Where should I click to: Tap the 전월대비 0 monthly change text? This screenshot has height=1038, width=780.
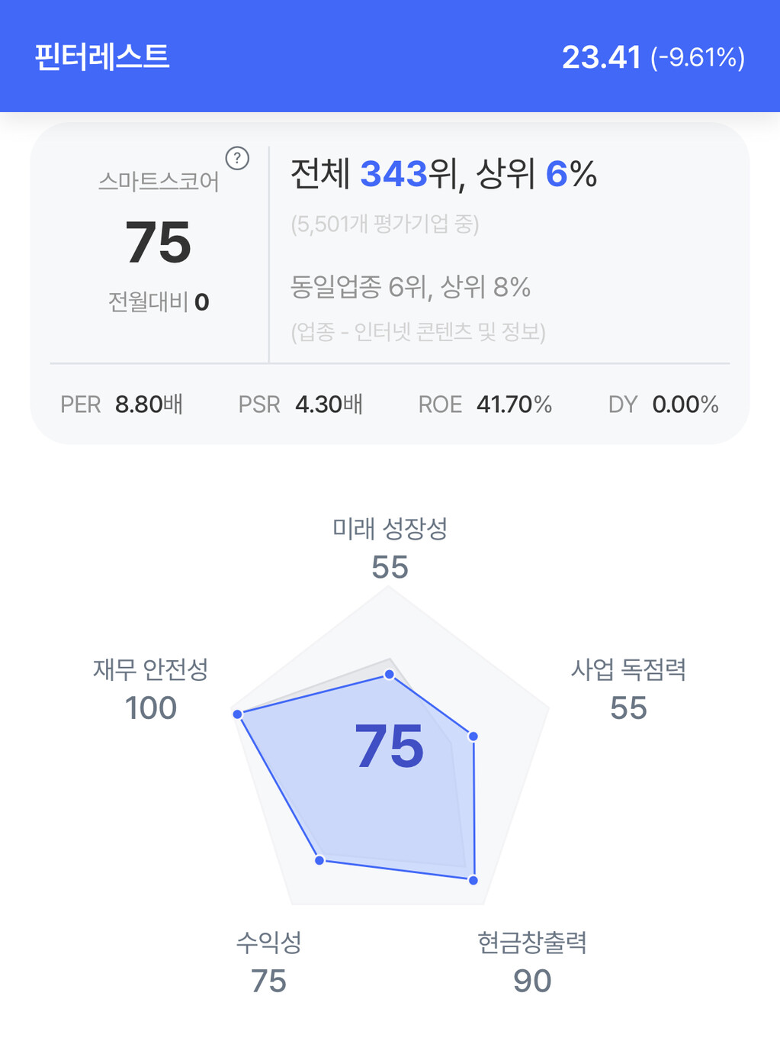click(159, 302)
